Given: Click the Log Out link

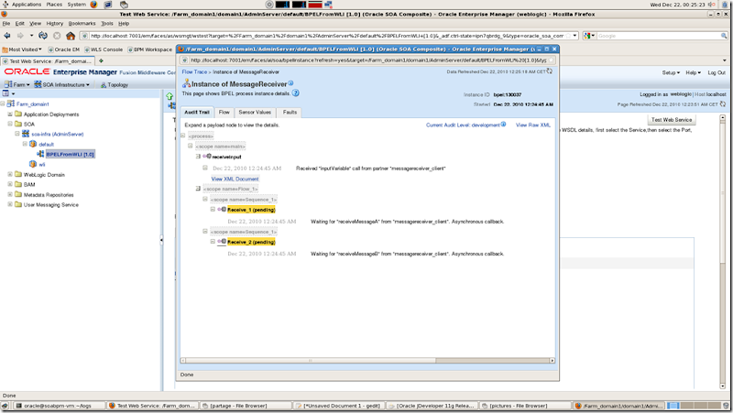Looking at the screenshot, I should tap(717, 72).
